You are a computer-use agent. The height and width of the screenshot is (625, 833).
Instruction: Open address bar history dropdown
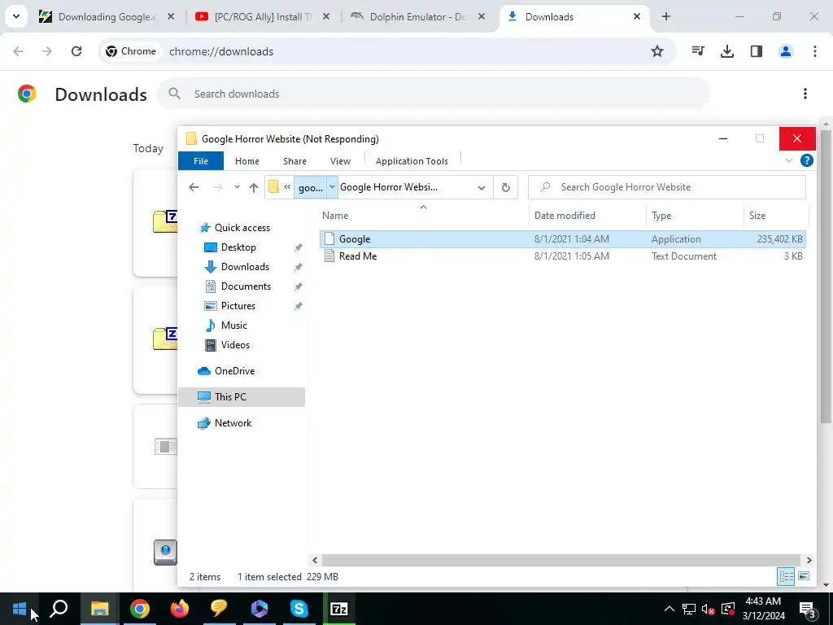coord(482,188)
